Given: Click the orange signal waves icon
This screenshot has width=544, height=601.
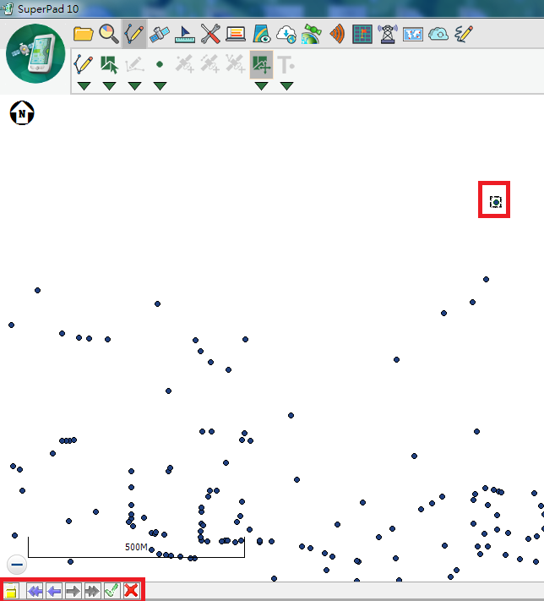Looking at the screenshot, I should 337,34.
